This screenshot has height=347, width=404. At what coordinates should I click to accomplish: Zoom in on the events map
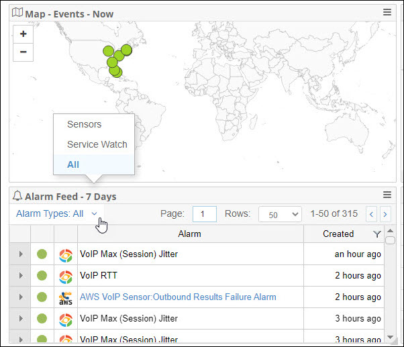pyautogui.click(x=23, y=34)
